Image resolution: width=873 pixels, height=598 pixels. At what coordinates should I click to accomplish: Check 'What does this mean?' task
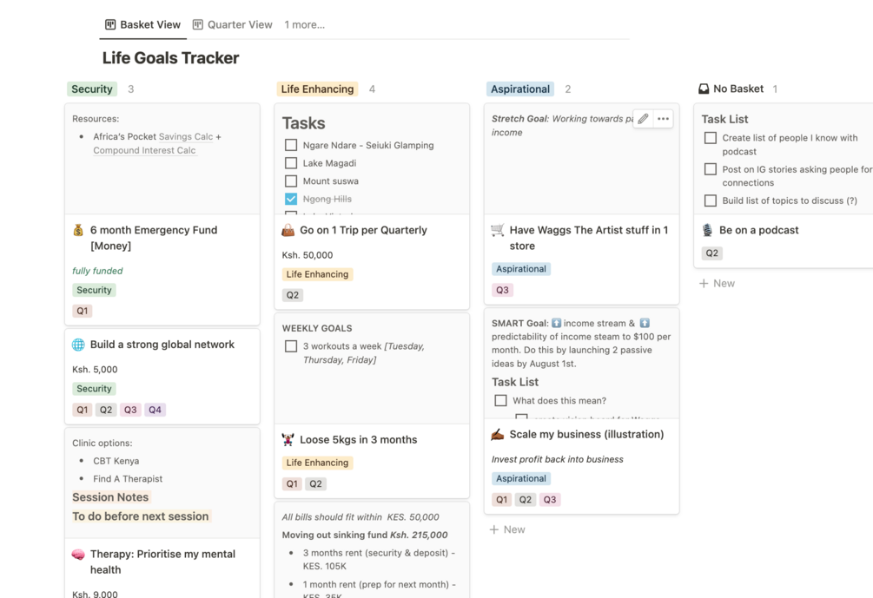pos(500,400)
